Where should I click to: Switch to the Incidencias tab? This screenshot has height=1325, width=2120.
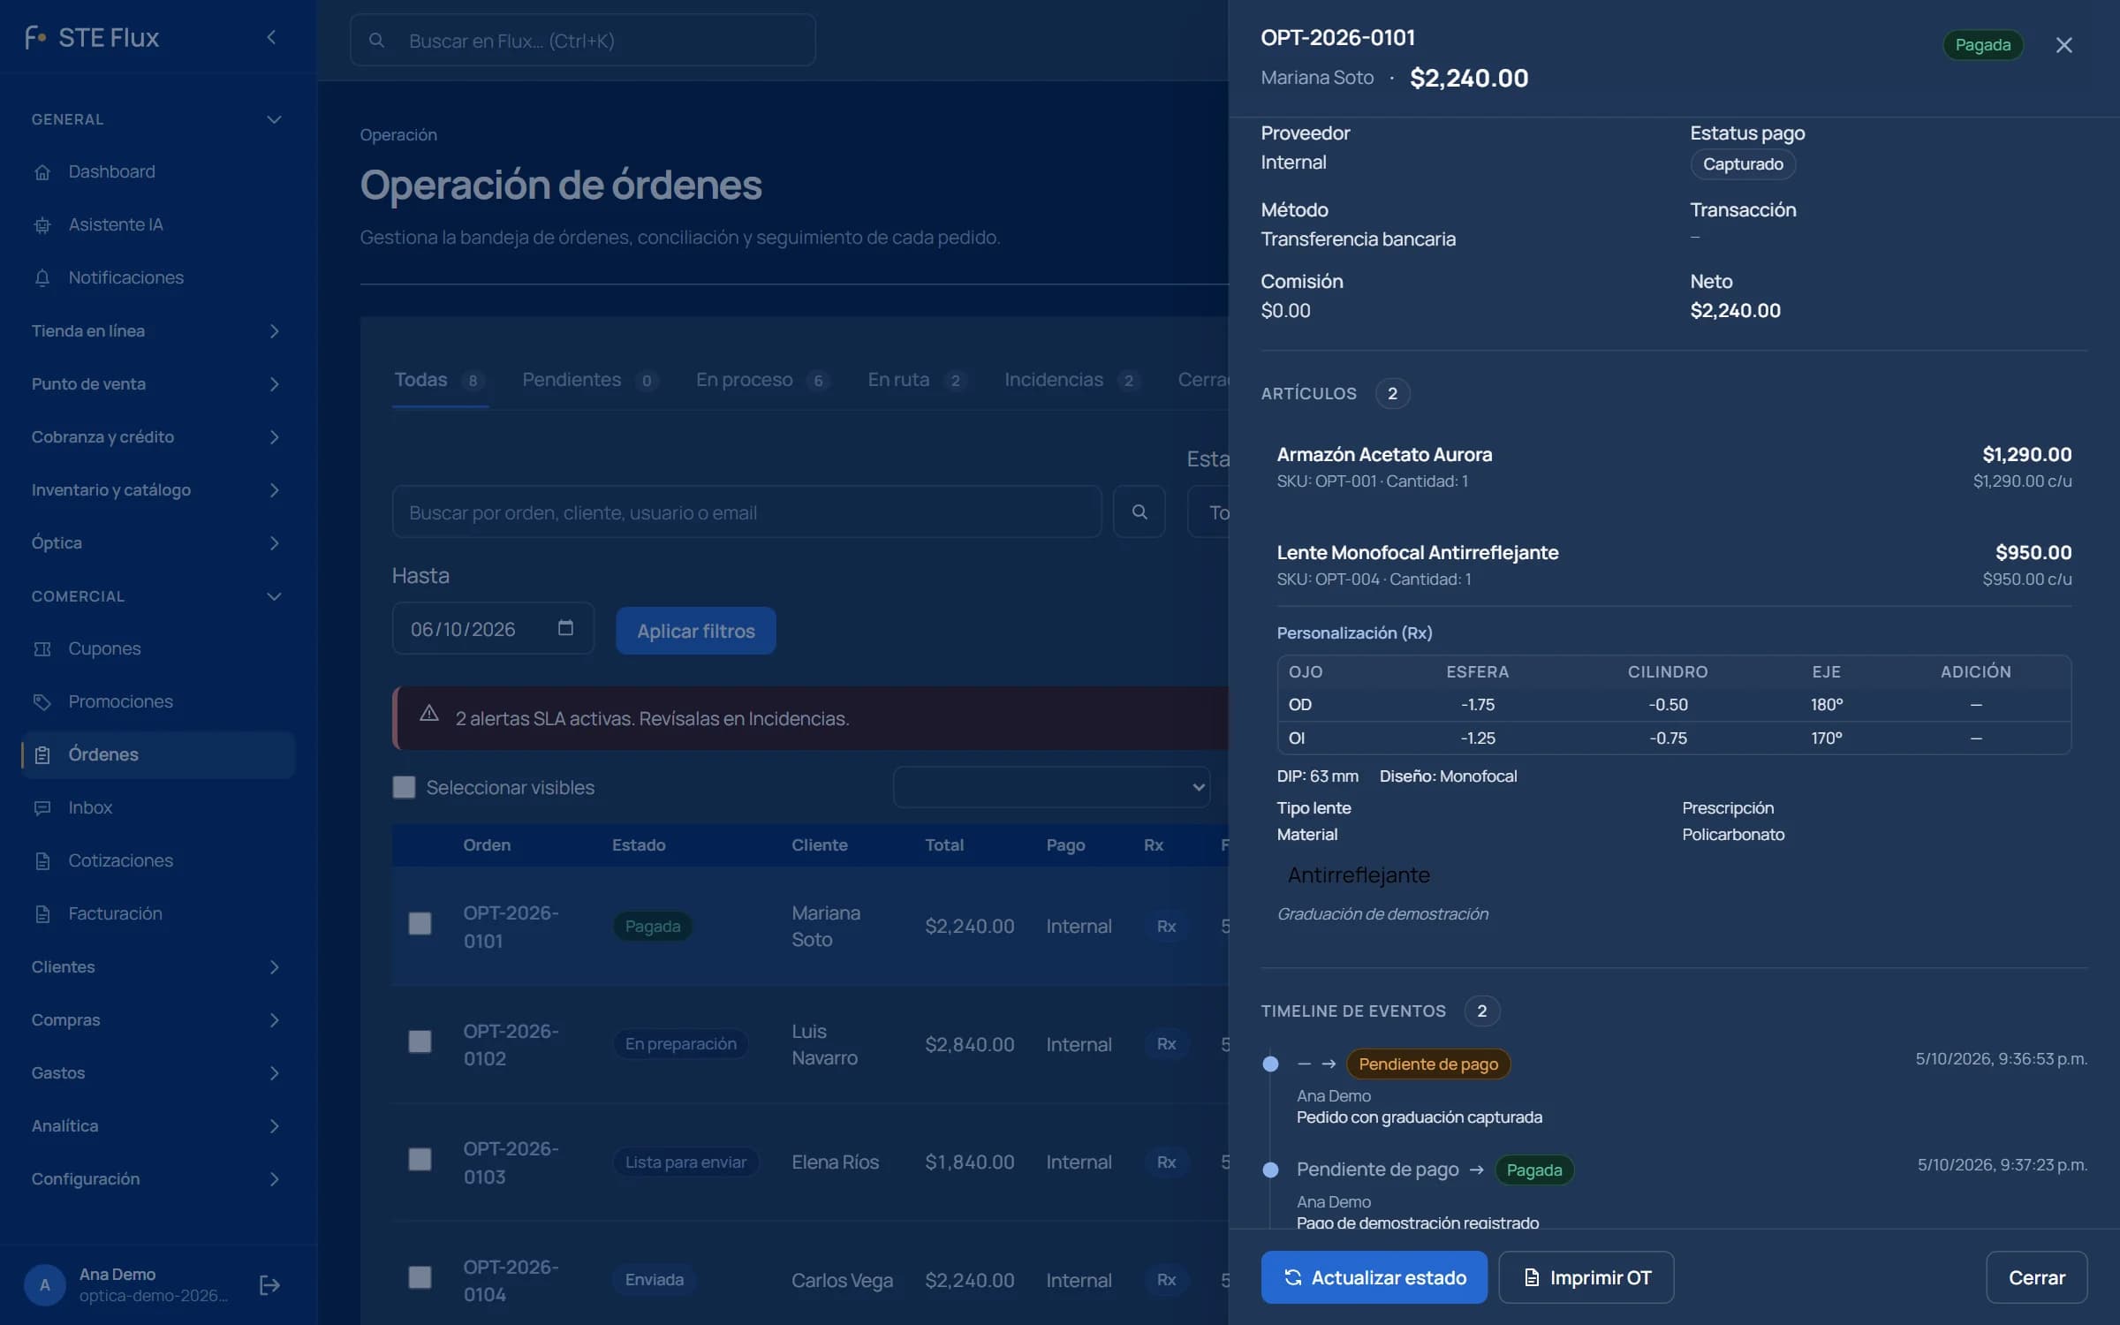[1071, 380]
